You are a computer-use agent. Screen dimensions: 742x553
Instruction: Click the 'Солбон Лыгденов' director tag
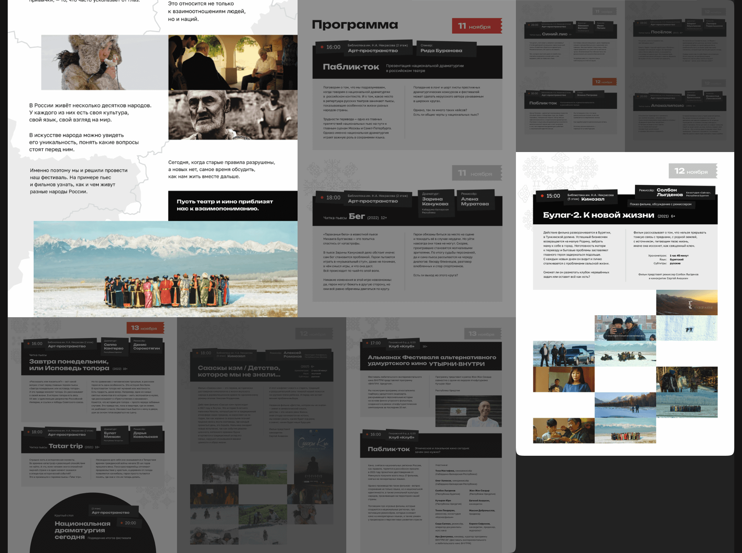[x=669, y=192]
